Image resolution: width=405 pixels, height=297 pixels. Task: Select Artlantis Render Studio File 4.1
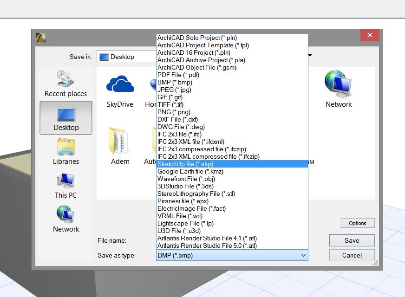coord(232,238)
